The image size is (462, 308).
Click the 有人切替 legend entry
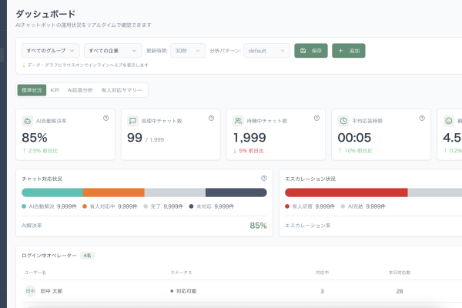click(x=310, y=206)
